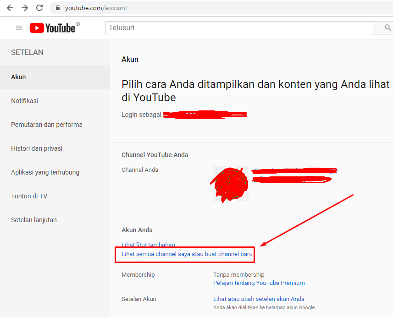Click the 'Pilih cara Anda ditampilkan' headline
The height and width of the screenshot is (317, 393).
[x=255, y=91]
